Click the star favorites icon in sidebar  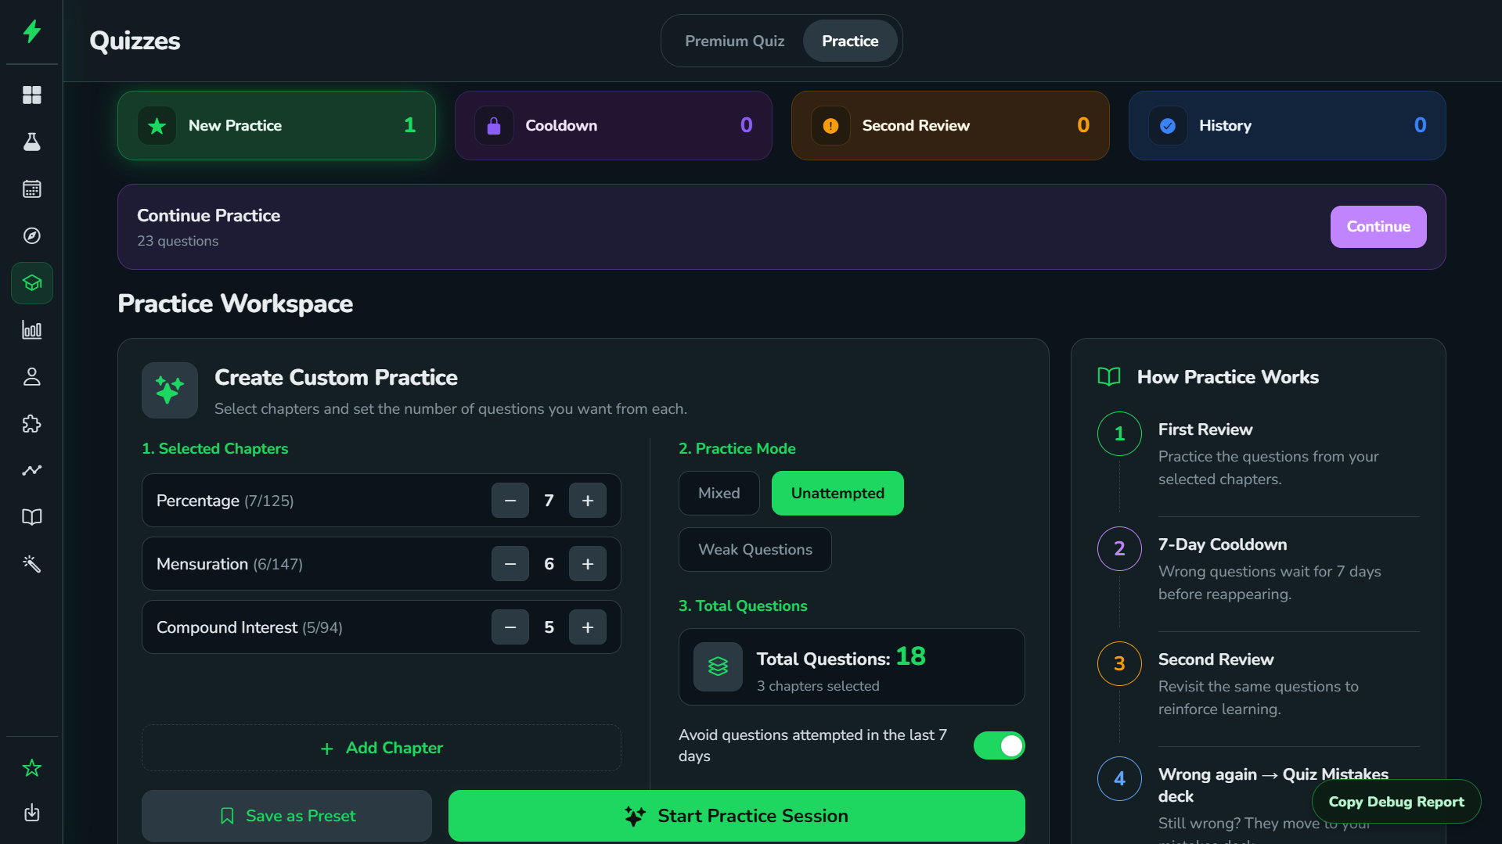tap(32, 767)
